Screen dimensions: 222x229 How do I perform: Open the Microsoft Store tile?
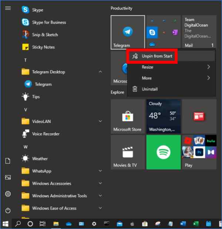[128, 116]
